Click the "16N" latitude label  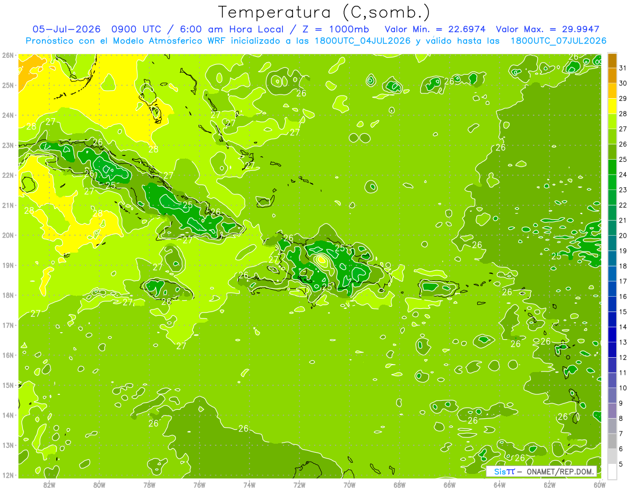pos(8,355)
